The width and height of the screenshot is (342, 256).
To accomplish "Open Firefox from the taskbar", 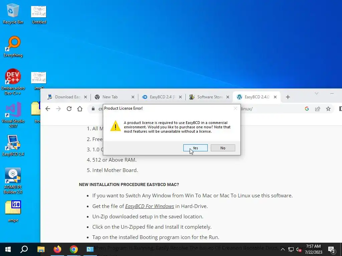I will coord(57,249).
